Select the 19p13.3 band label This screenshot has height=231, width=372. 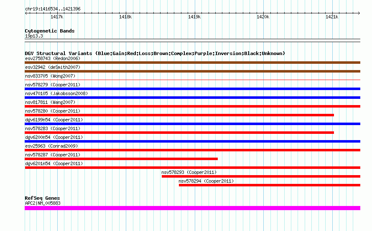click(34, 36)
